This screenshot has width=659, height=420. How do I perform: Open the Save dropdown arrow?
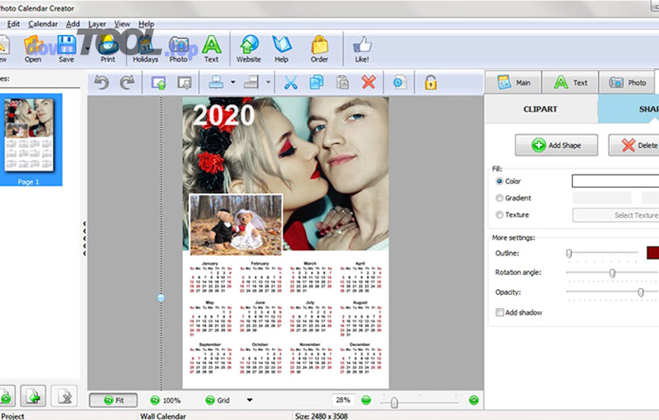click(x=87, y=49)
